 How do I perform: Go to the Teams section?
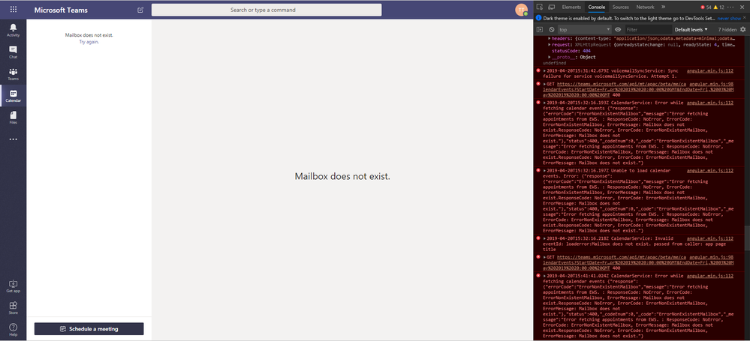click(x=13, y=74)
